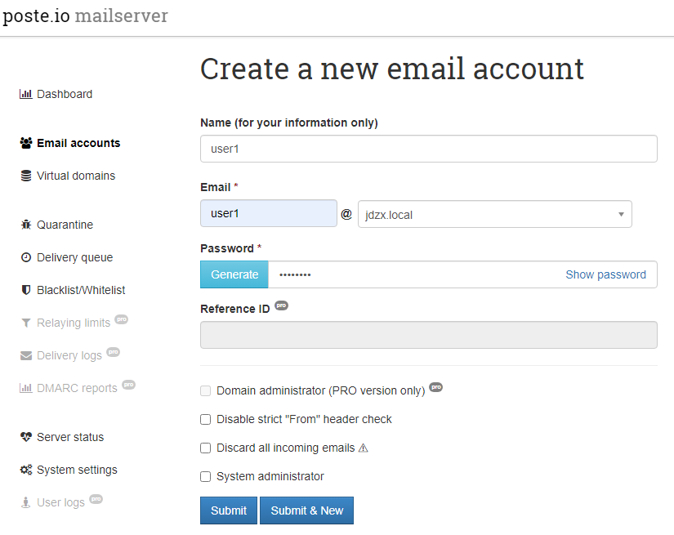Click the Virtual domains database icon
The width and height of the screenshot is (674, 535).
pos(26,176)
